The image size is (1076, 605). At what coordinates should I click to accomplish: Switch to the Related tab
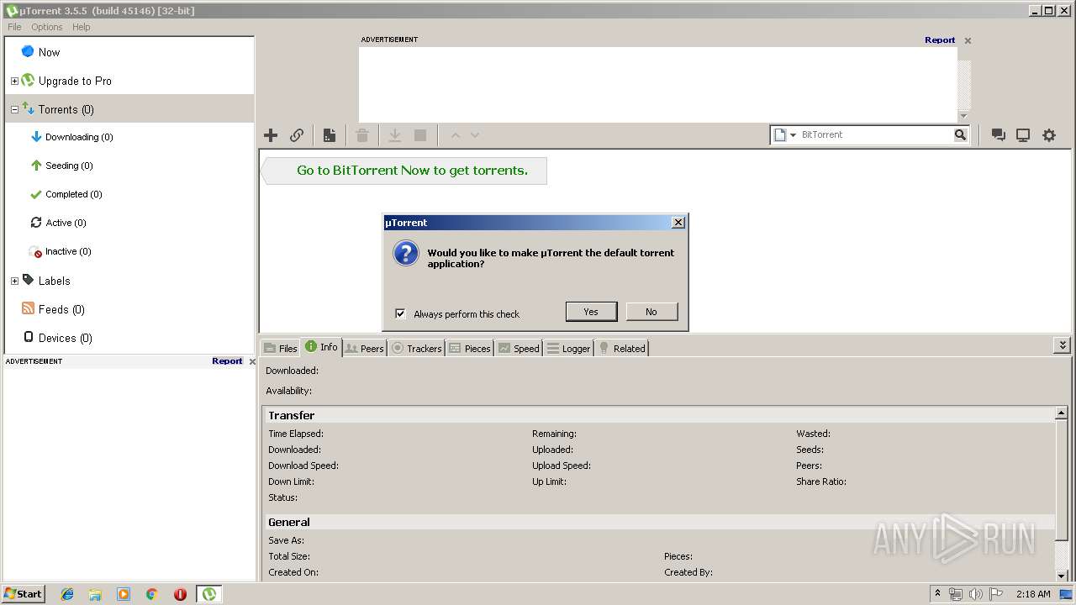(x=621, y=348)
